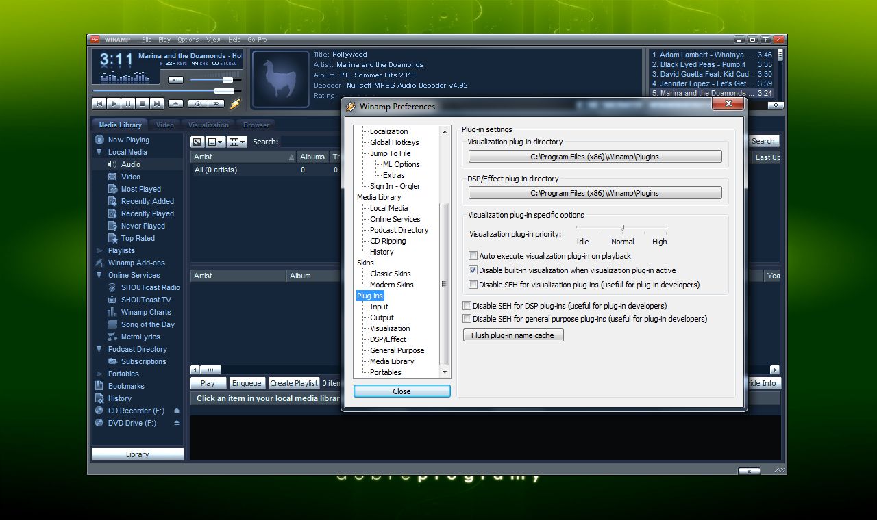Open the Recently Added view
This screenshot has width=877, height=520.
(x=147, y=201)
